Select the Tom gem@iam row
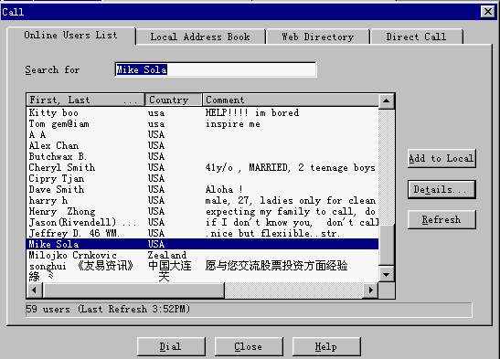The height and width of the screenshot is (359, 500). coord(203,124)
